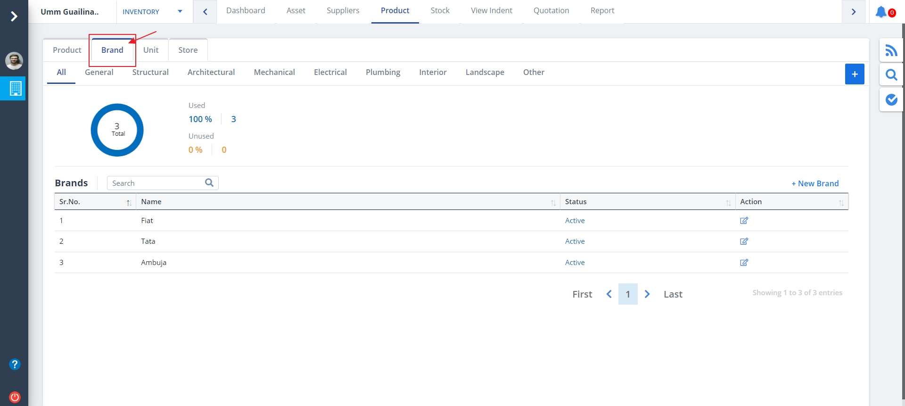The height and width of the screenshot is (406, 905).
Task: Select the building icon in left sidebar
Action: (x=15, y=88)
